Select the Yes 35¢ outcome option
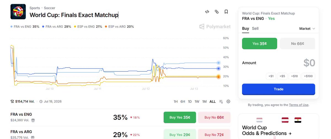 (x=260, y=44)
